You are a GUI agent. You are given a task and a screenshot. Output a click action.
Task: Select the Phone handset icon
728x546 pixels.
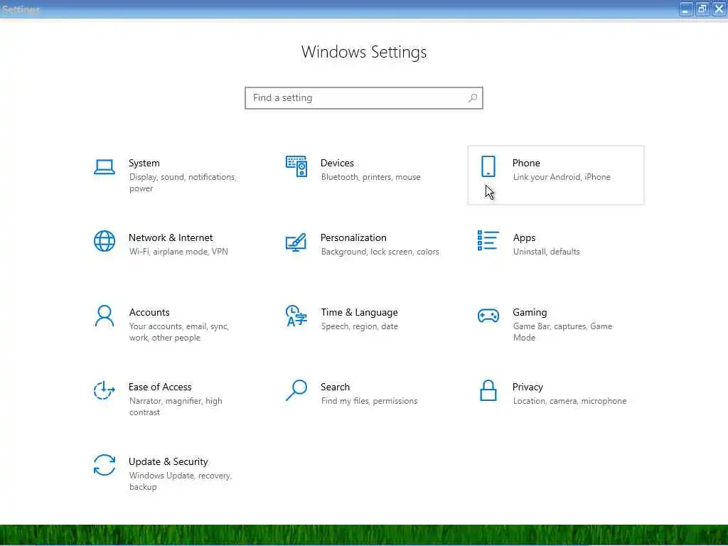coord(488,166)
